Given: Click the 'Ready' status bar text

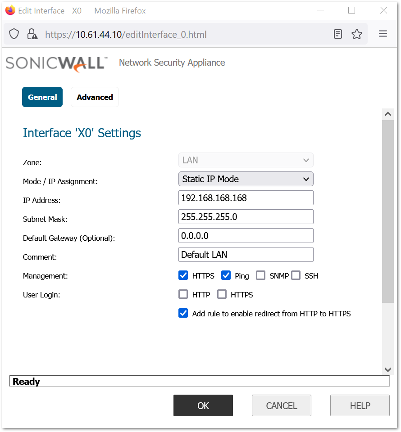Looking at the screenshot, I should pyautogui.click(x=26, y=381).
